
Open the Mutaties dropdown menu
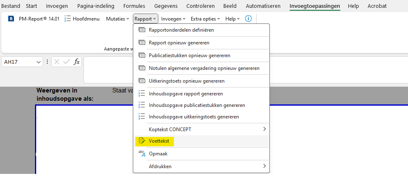pyautogui.click(x=118, y=19)
